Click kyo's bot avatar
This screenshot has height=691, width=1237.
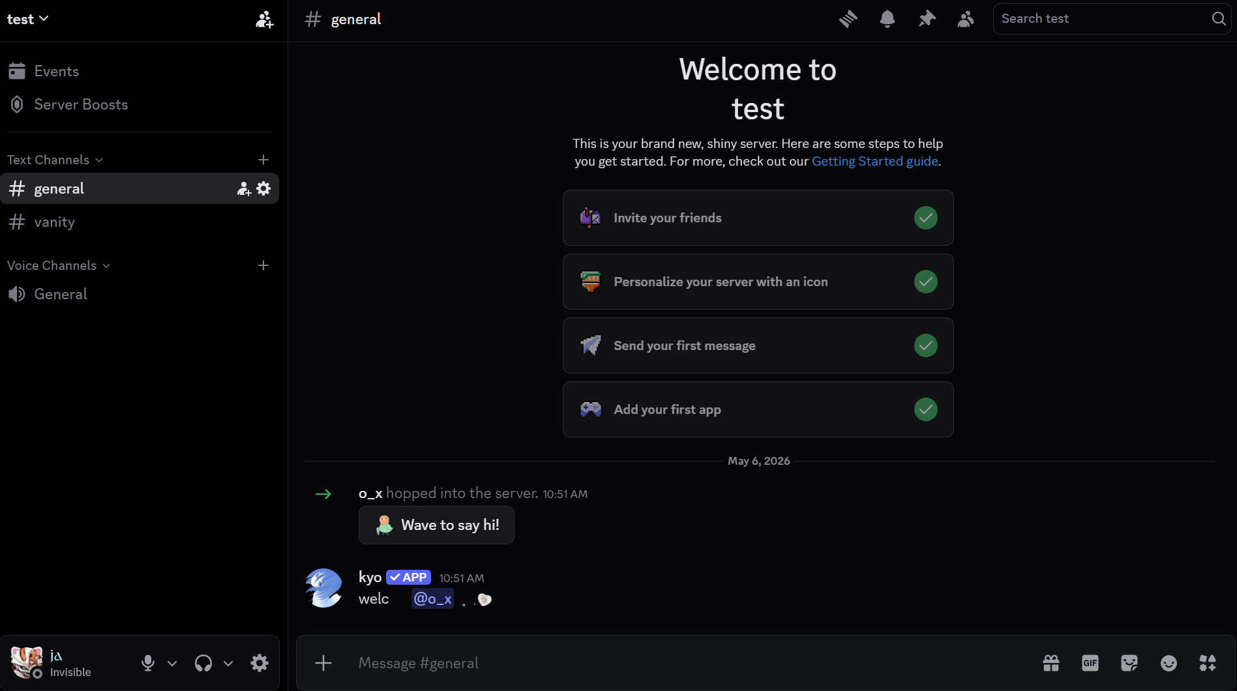[324, 588]
